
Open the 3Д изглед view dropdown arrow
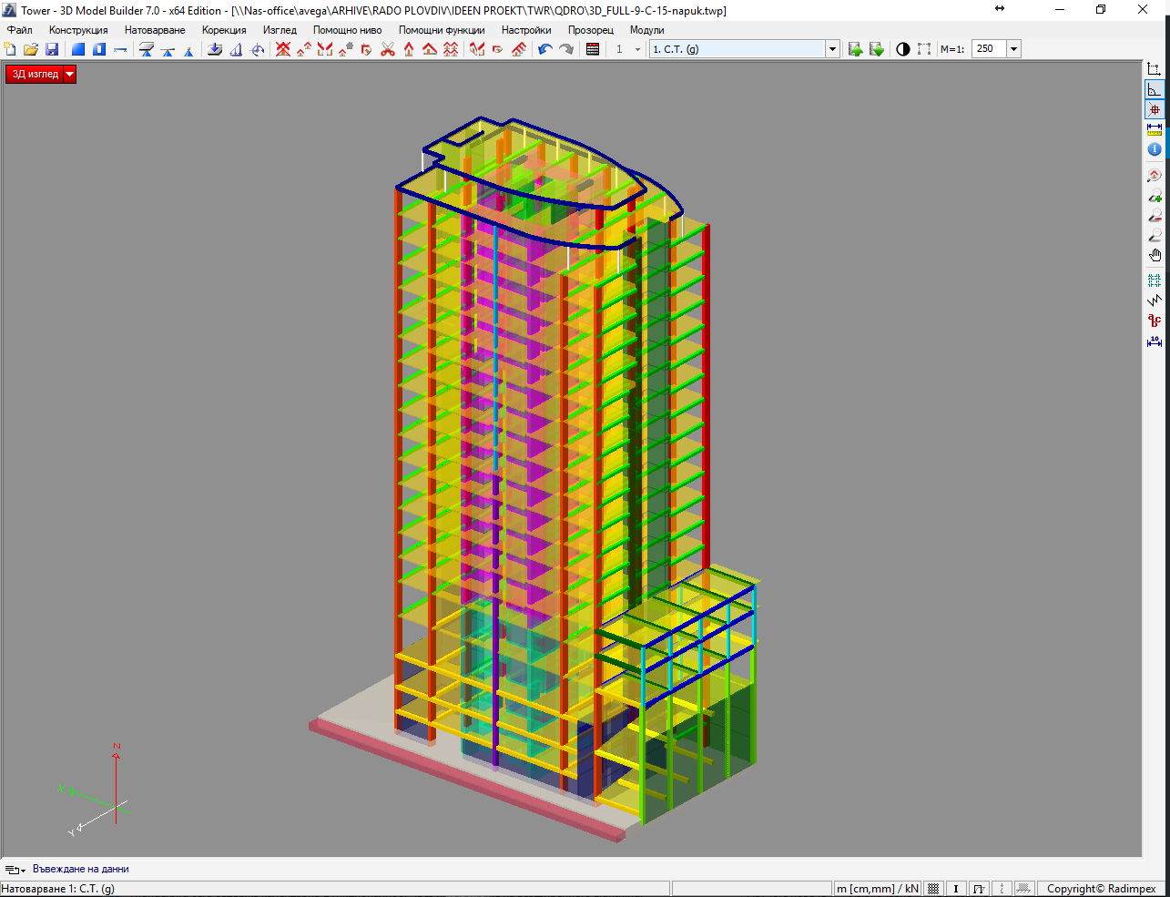point(70,75)
